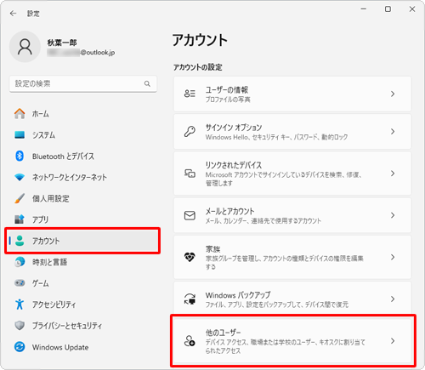Click the ホーム house icon

click(20, 114)
